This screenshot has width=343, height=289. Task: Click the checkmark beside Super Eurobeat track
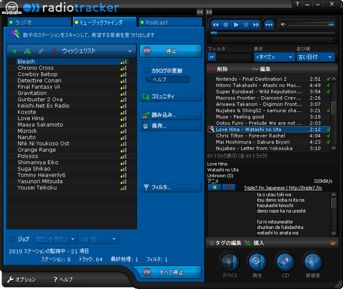328,92
